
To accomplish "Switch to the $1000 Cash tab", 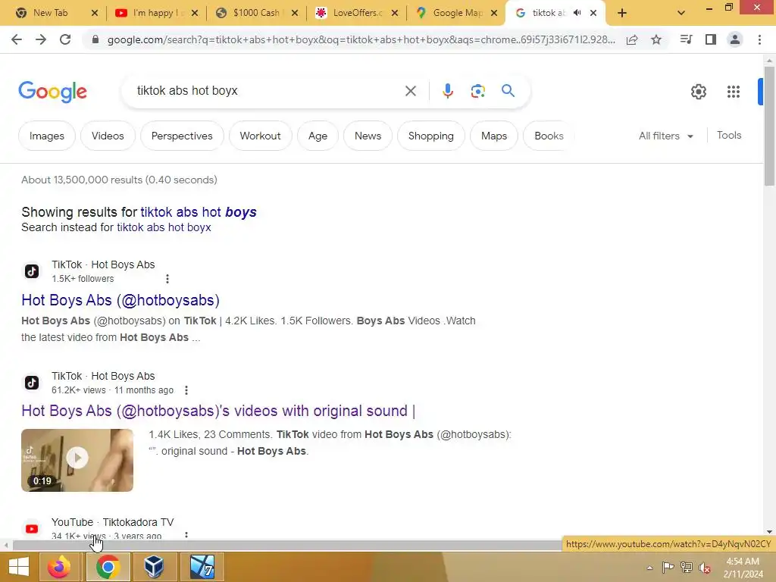I will 256,13.
